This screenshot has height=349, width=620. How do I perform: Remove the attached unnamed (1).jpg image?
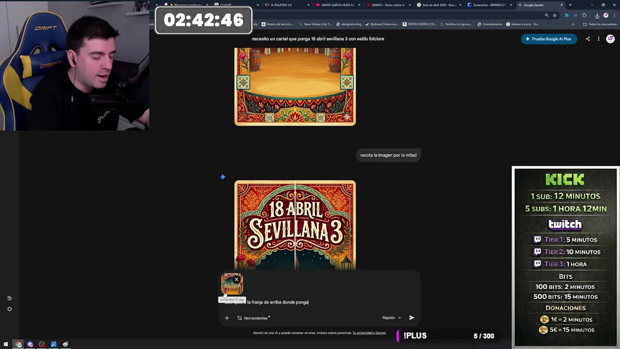click(x=236, y=279)
